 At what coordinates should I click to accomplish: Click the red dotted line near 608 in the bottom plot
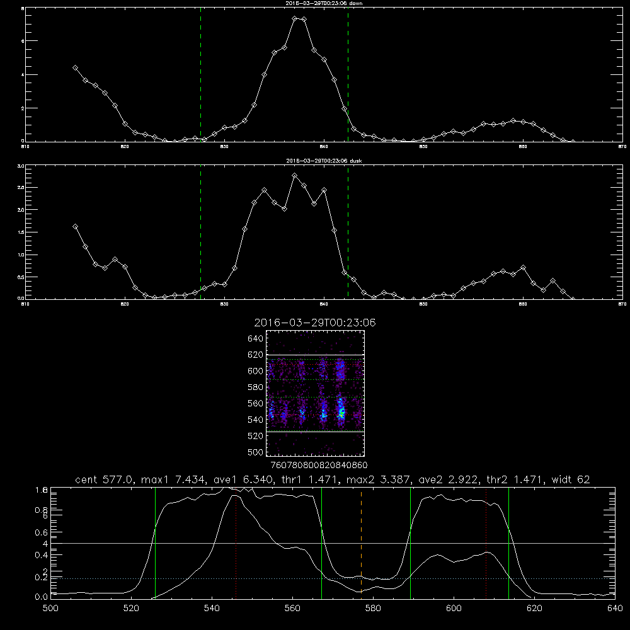pyautogui.click(x=486, y=543)
